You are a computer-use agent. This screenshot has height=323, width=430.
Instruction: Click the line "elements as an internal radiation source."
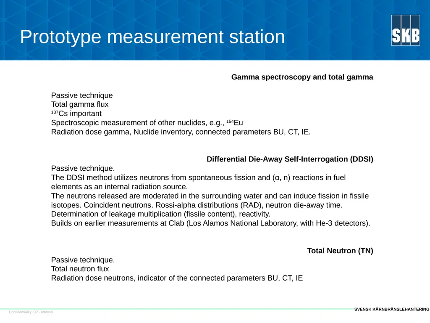[x=119, y=186]
